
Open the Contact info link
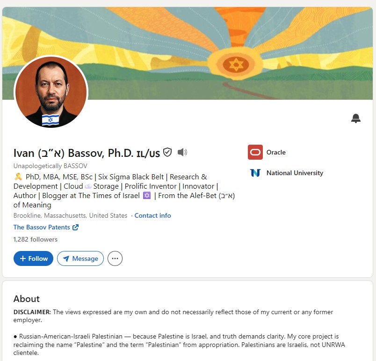153,215
